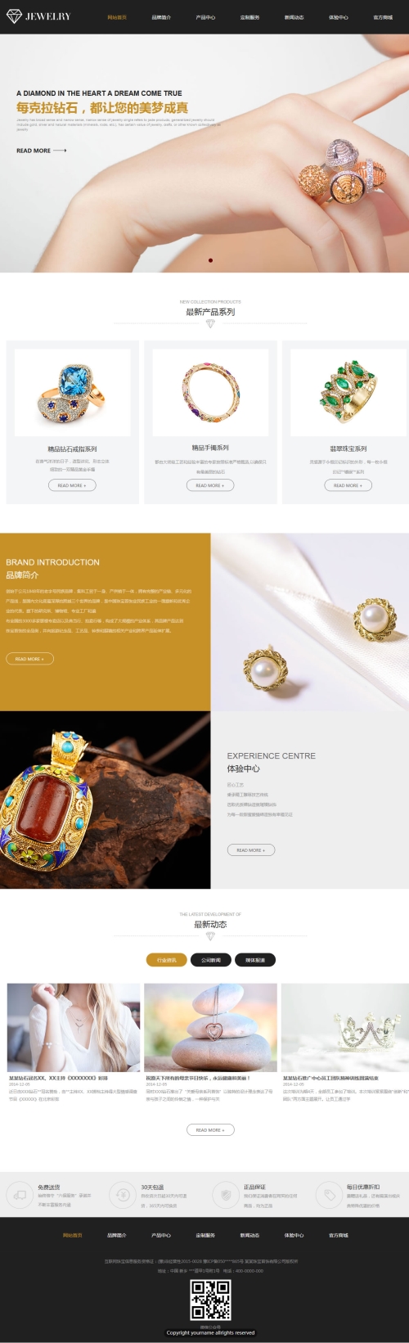
Task: Click READ MORE in Brand Introduction section
Action: click(29, 659)
